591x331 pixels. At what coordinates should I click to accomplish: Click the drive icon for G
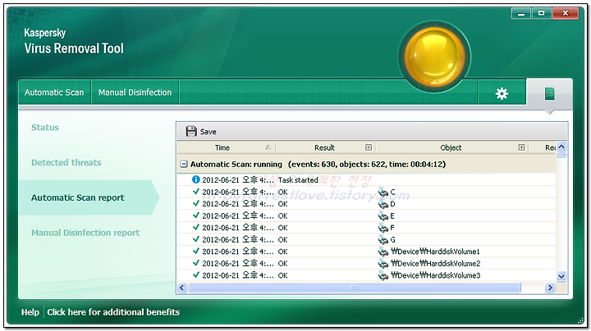(383, 240)
